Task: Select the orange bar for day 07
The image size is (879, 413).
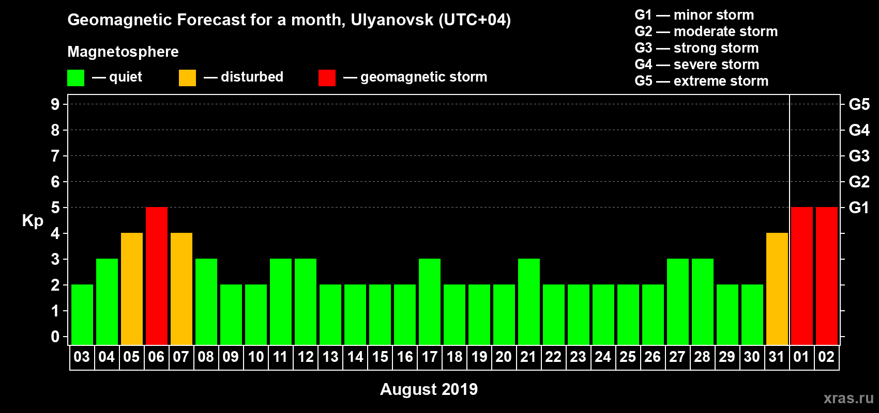Action: [181, 289]
